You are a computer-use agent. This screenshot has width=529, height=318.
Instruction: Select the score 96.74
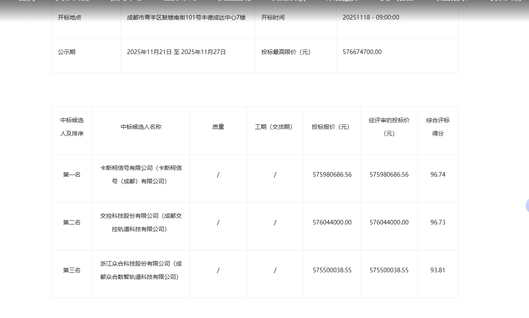pos(438,175)
